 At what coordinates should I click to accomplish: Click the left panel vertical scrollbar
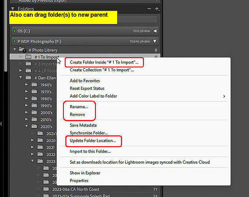point(6,36)
